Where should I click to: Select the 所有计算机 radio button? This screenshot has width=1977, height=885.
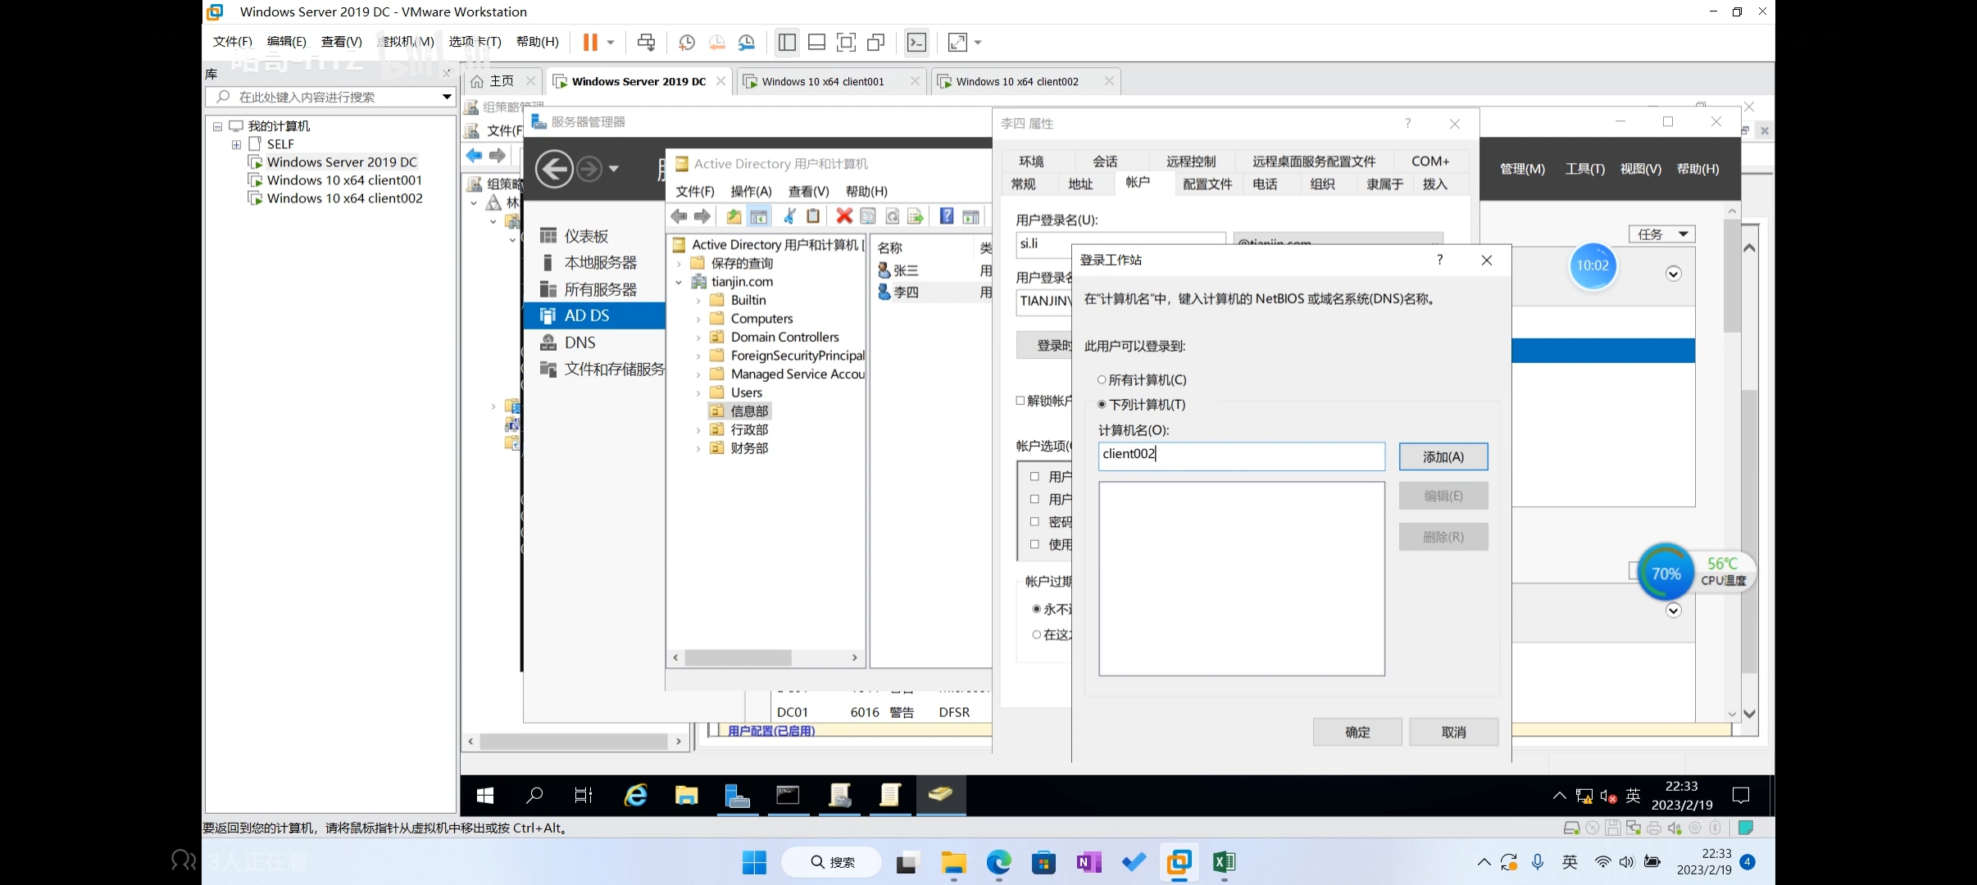(x=1102, y=379)
